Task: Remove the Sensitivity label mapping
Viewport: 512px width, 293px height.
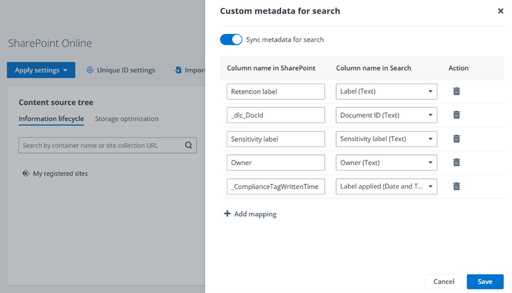Action: pyautogui.click(x=456, y=139)
